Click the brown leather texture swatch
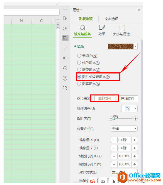This screenshot has width=163, height=185. click(x=121, y=46)
